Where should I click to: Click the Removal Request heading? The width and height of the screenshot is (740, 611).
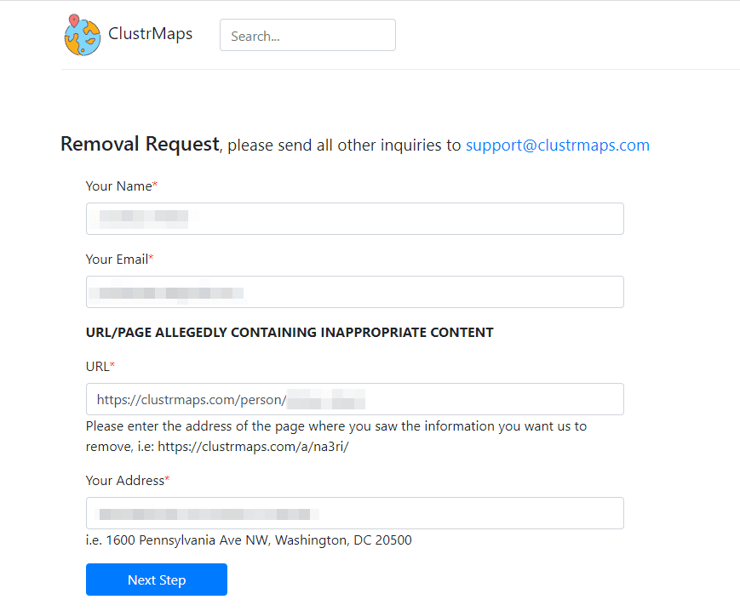(140, 145)
